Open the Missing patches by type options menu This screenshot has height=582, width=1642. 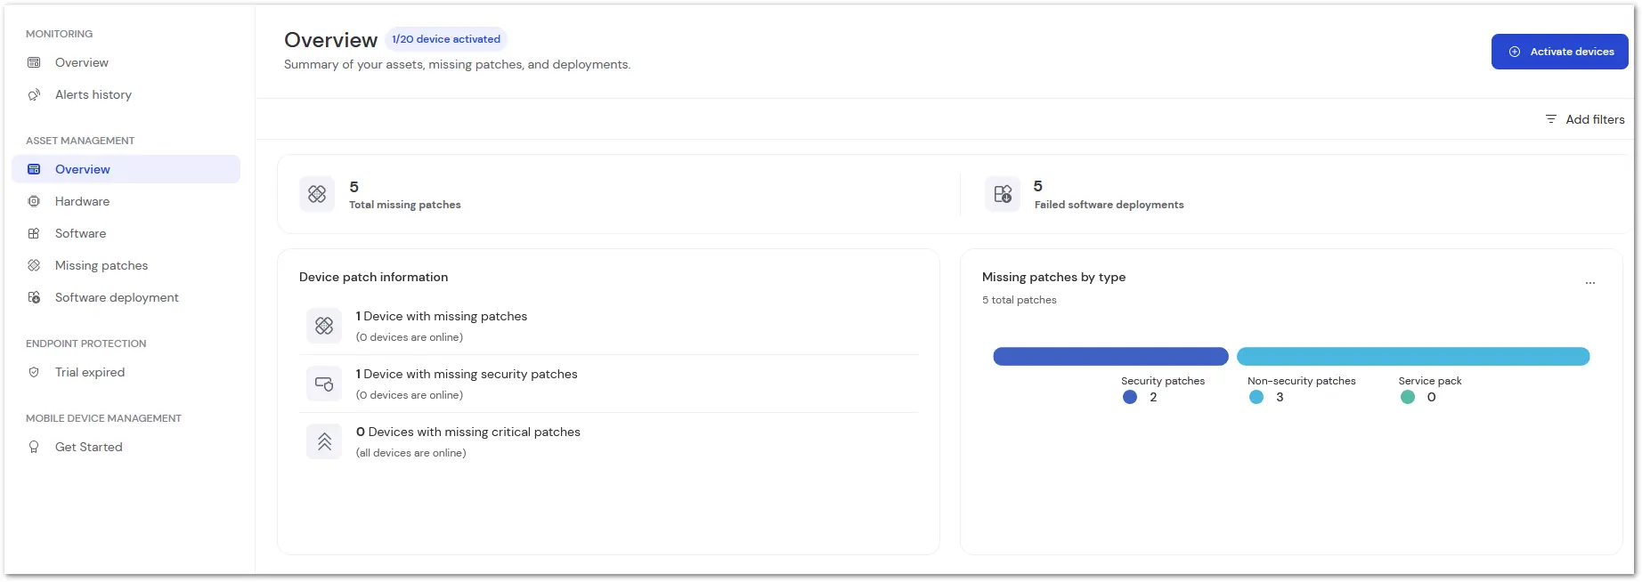pyautogui.click(x=1590, y=283)
